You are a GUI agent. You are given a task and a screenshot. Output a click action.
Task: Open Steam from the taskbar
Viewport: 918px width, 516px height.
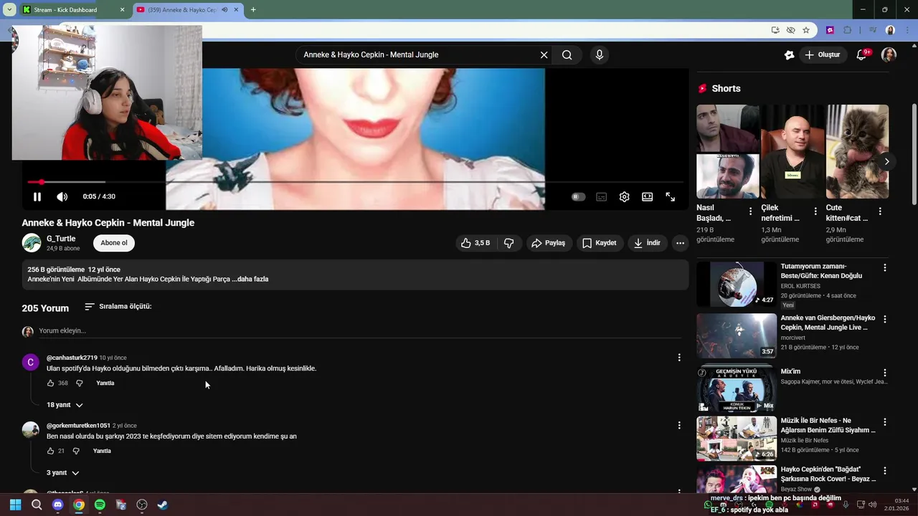pyautogui.click(x=163, y=505)
